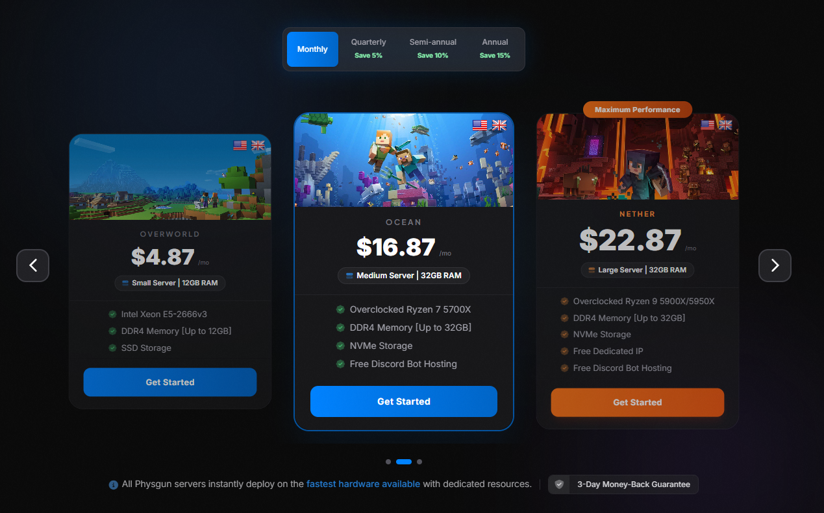Click the UK flag icon on the Nether card
Screen dimensions: 824x513
(725, 125)
